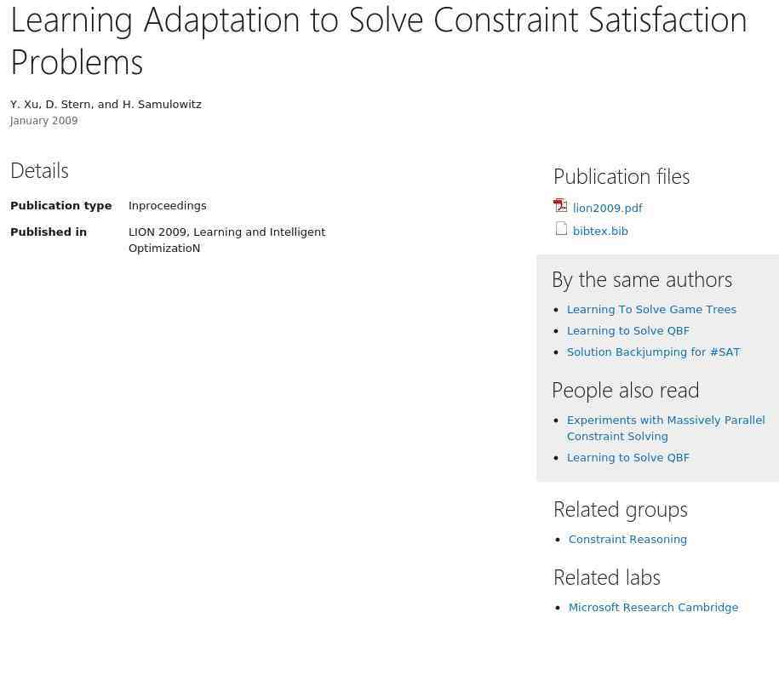Open the lion2009.pdf file link

coord(607,209)
